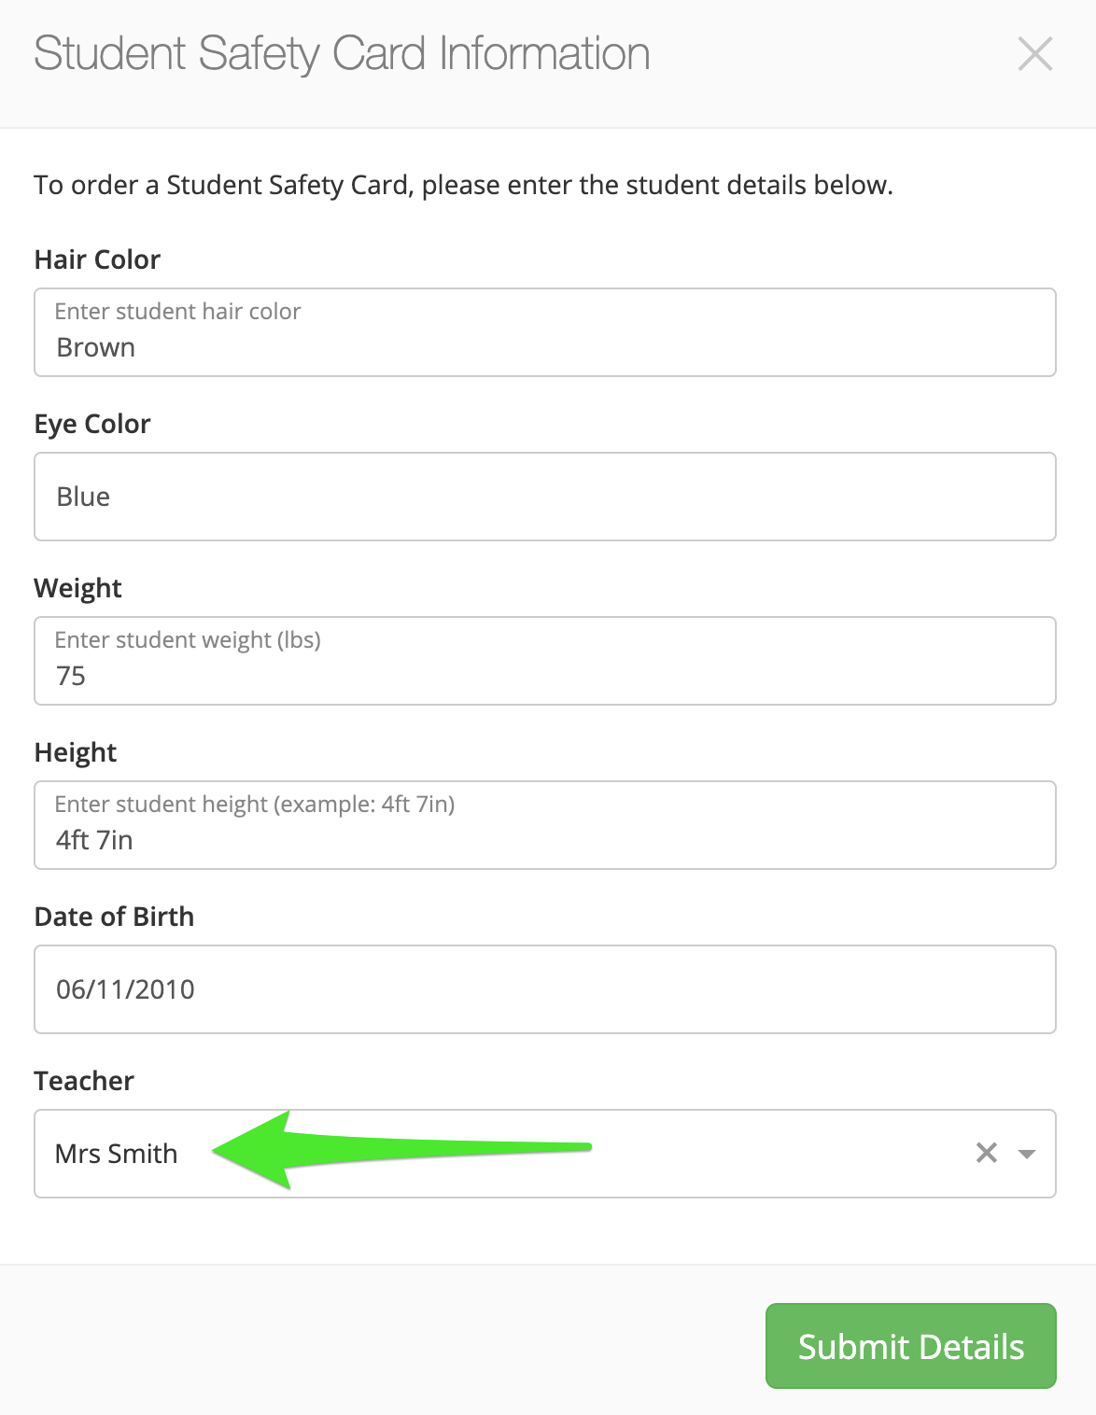Click the dialog title heading text
The width and height of the screenshot is (1096, 1415).
point(342,54)
